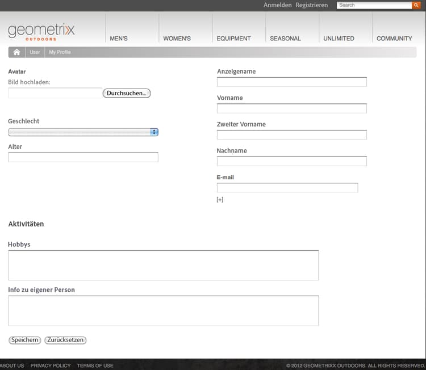The image size is (426, 370).
Task: Click the Anmelden link
Action: coord(277,5)
